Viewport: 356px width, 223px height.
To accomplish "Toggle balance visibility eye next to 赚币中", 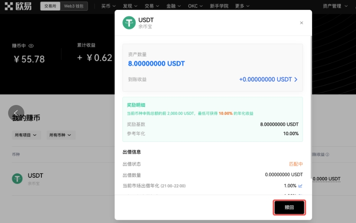I will [x=31, y=46].
